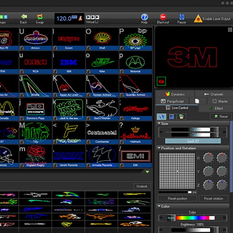Trigger the Jack in the box cue
The image size is (233, 233).
pyautogui.click(x=69, y=109)
